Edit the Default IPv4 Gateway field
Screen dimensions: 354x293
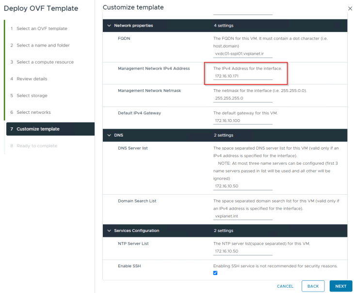(243, 120)
